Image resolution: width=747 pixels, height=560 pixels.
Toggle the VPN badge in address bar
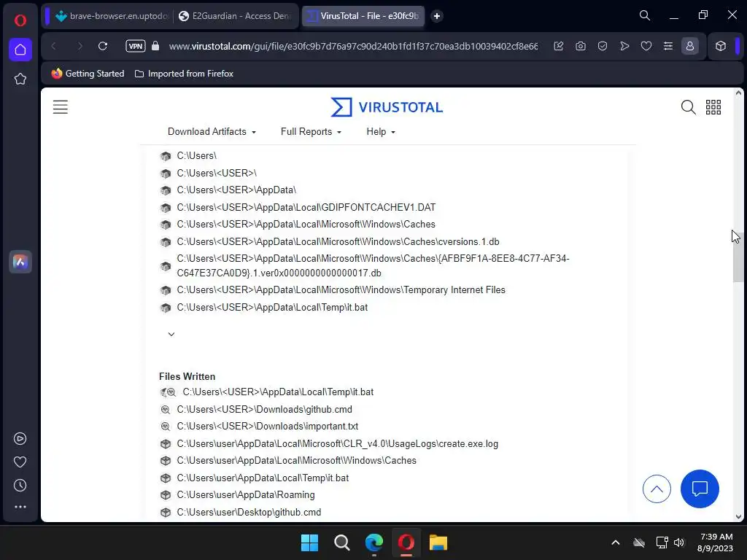135,46
